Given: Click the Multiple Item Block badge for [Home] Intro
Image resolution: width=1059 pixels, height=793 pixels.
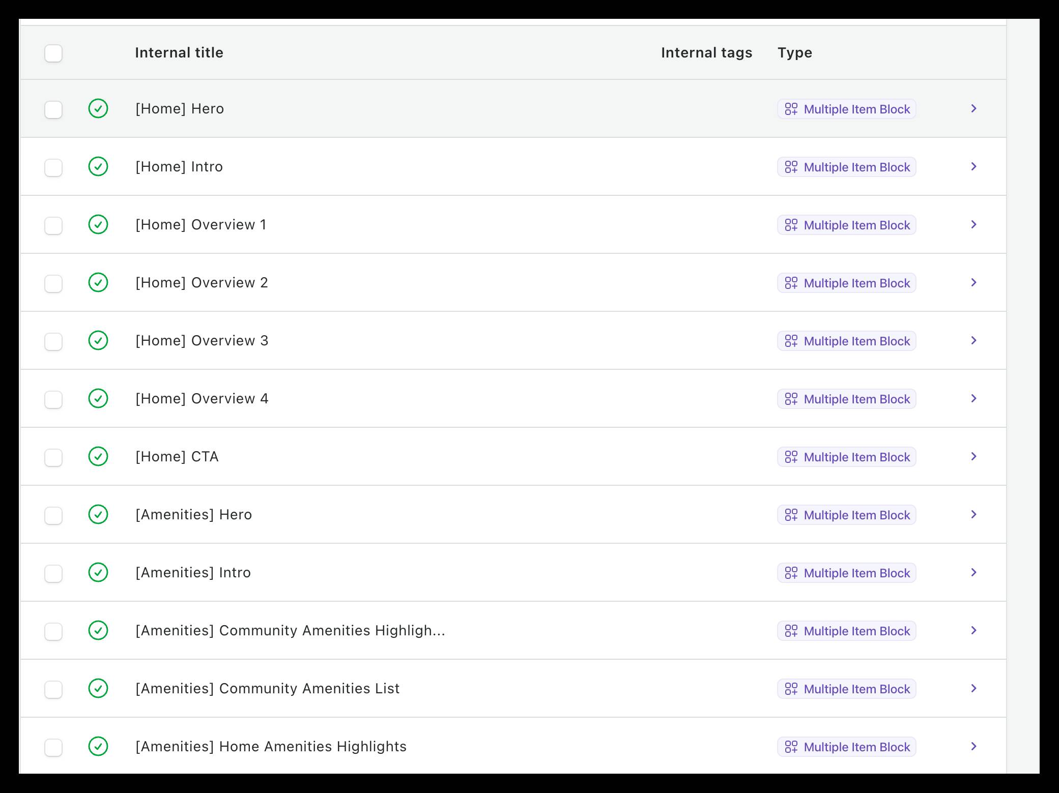Looking at the screenshot, I should coord(847,167).
